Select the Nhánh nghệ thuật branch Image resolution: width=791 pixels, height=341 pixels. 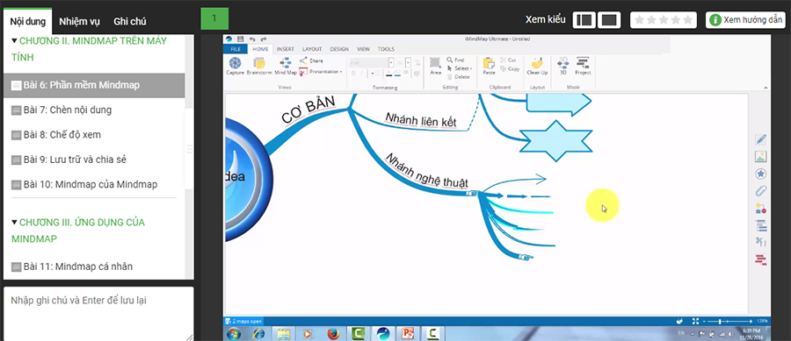(426, 170)
